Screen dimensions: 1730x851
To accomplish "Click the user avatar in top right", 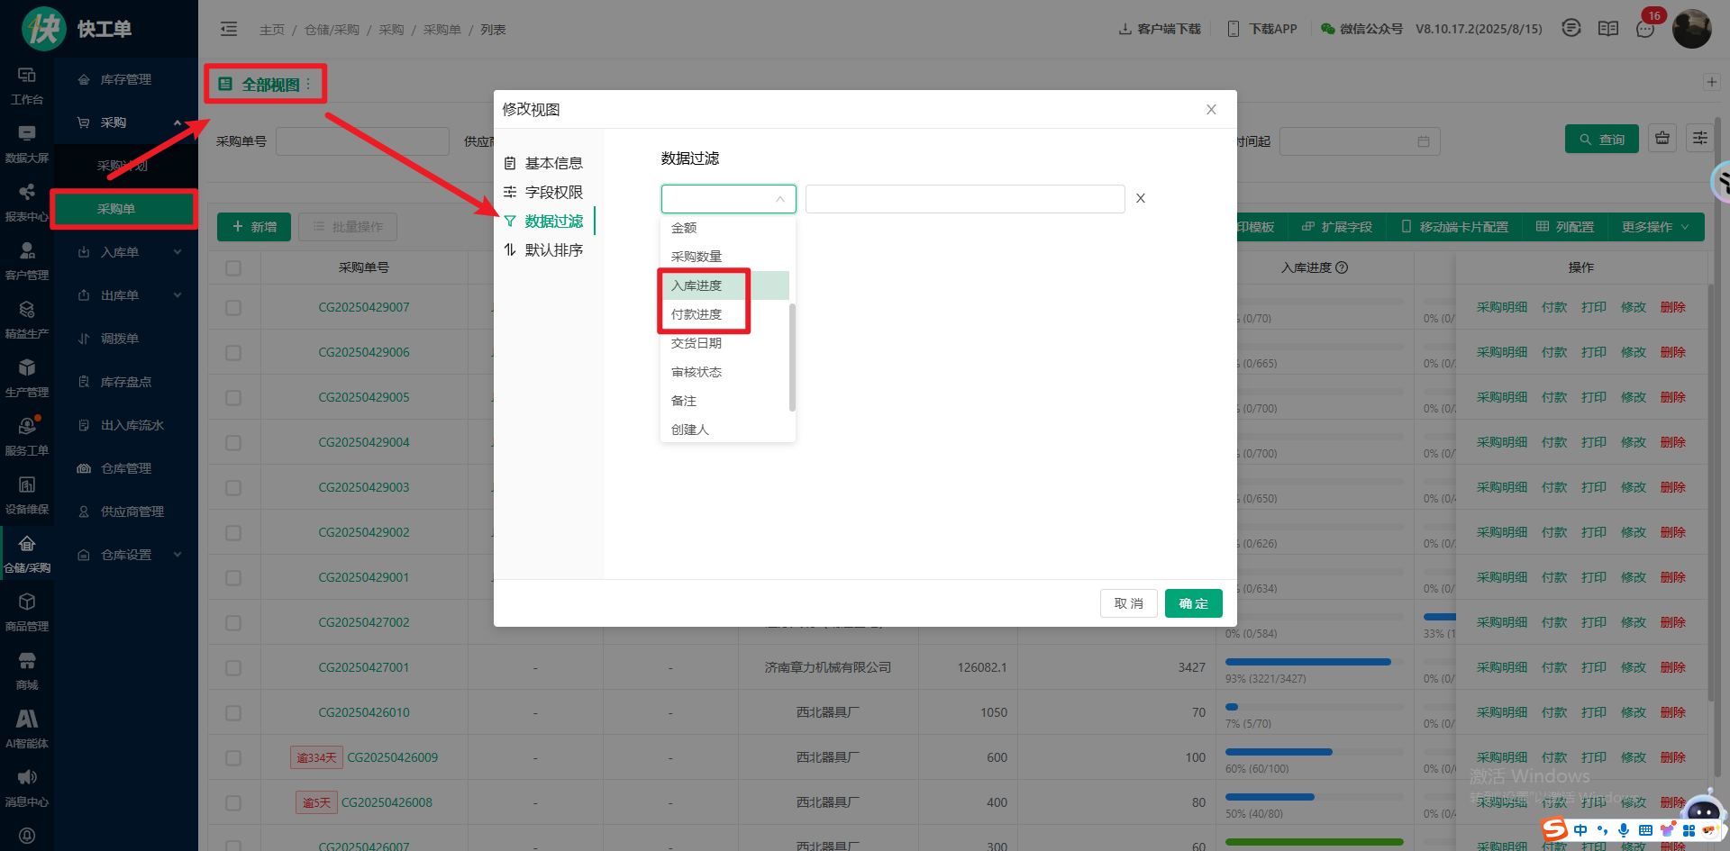I will [x=1691, y=29].
